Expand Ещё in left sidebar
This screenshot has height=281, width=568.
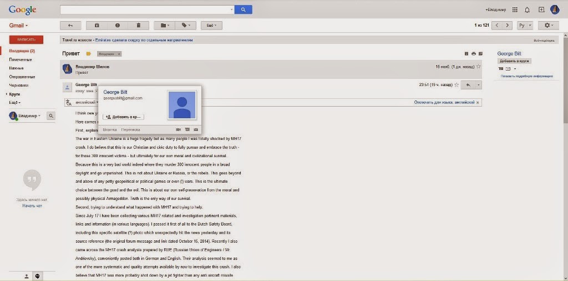15,103
